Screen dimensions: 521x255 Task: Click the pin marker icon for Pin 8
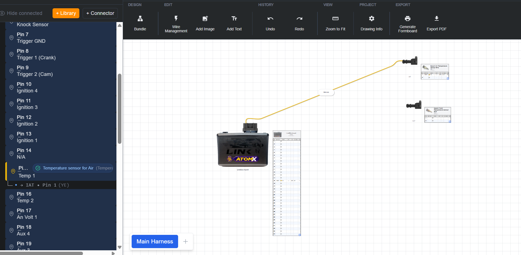[11, 54]
